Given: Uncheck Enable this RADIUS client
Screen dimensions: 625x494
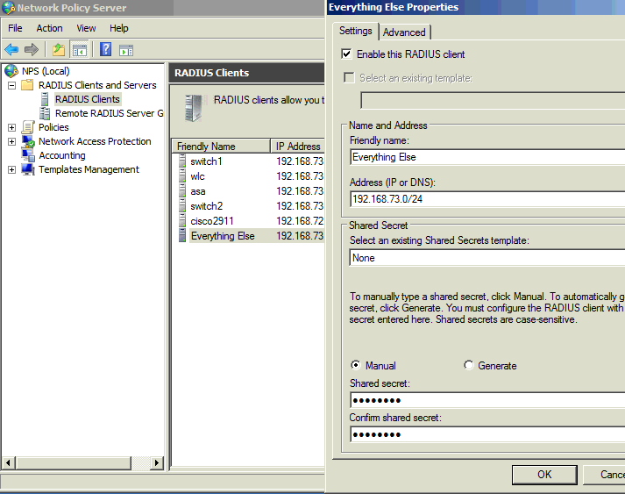Looking at the screenshot, I should tap(347, 54).
